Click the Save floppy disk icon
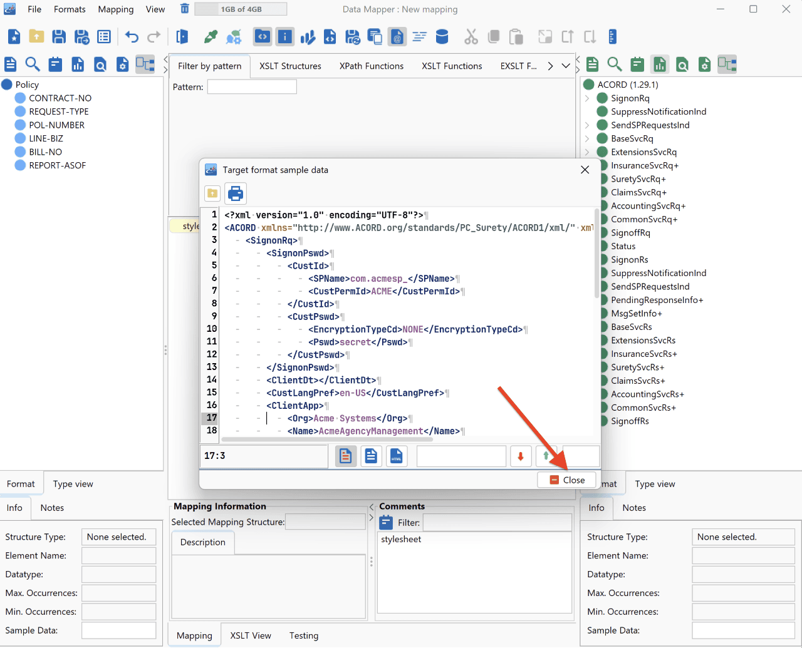The width and height of the screenshot is (802, 648). click(59, 37)
